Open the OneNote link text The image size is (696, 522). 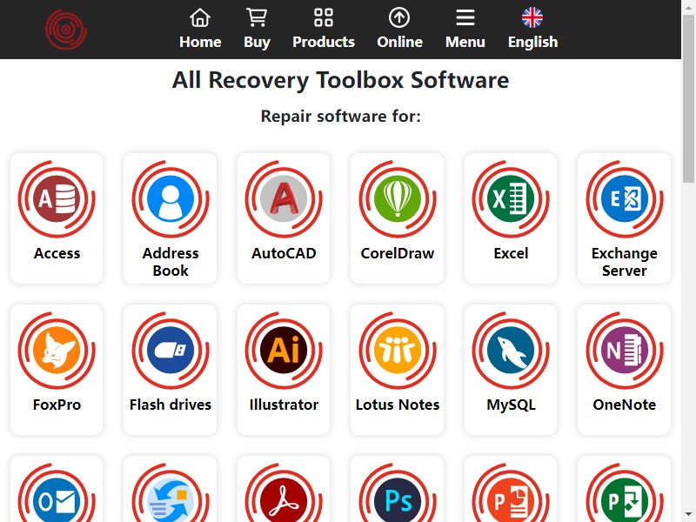tap(624, 405)
